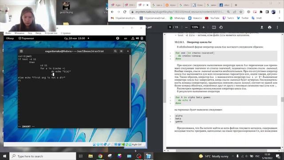Open the Ввод menu in VirtualBox
The width and height of the screenshot is (284, 160).
(x=38, y=33)
